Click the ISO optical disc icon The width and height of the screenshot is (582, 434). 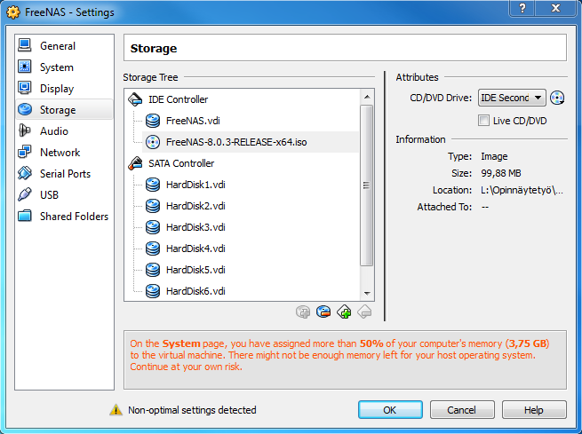pos(153,142)
